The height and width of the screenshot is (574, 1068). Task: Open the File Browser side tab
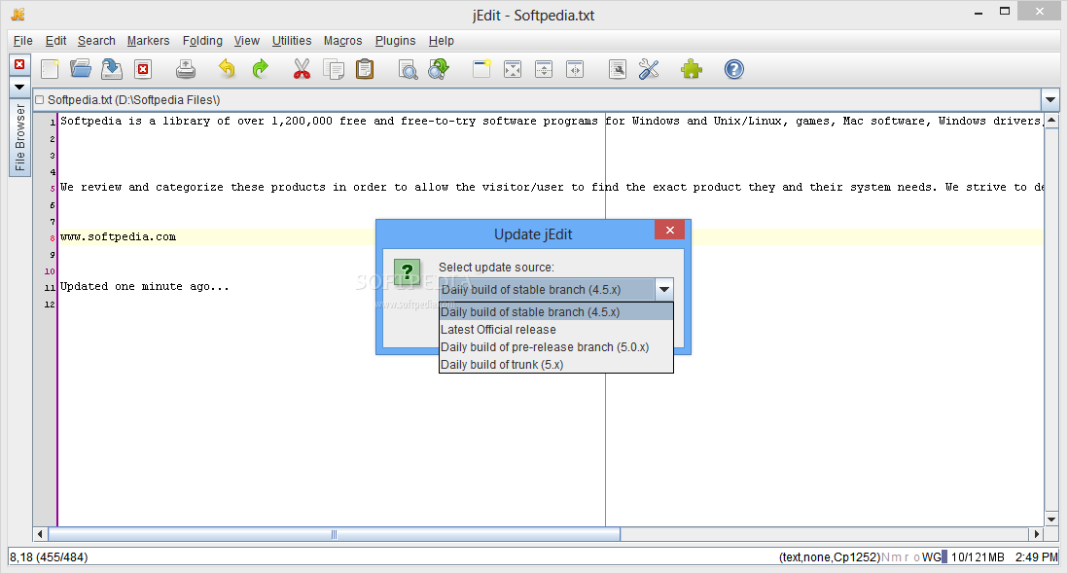click(19, 137)
